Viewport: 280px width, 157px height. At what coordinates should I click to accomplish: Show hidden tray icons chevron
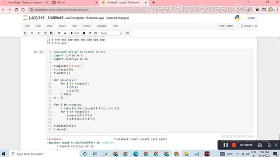click(x=238, y=154)
